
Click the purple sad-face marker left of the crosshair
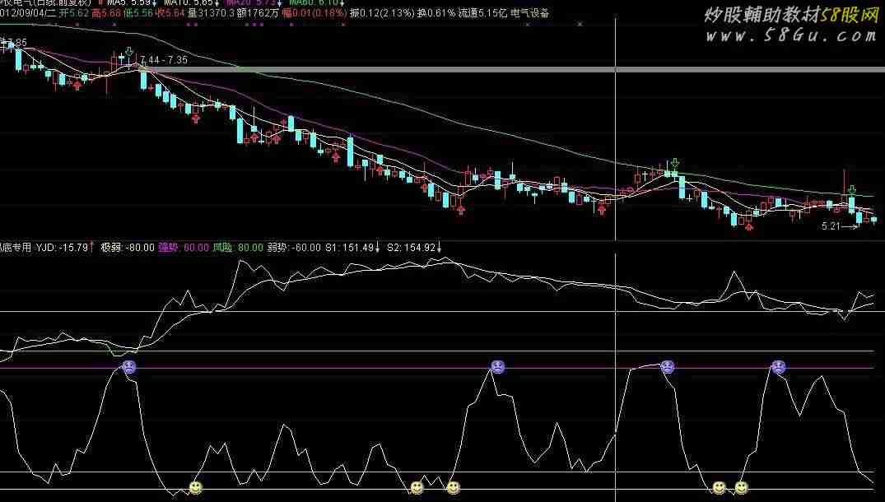tap(497, 366)
